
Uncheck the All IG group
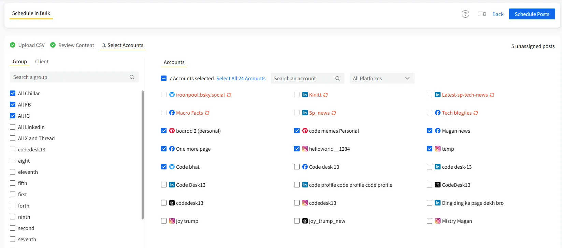coord(13,116)
